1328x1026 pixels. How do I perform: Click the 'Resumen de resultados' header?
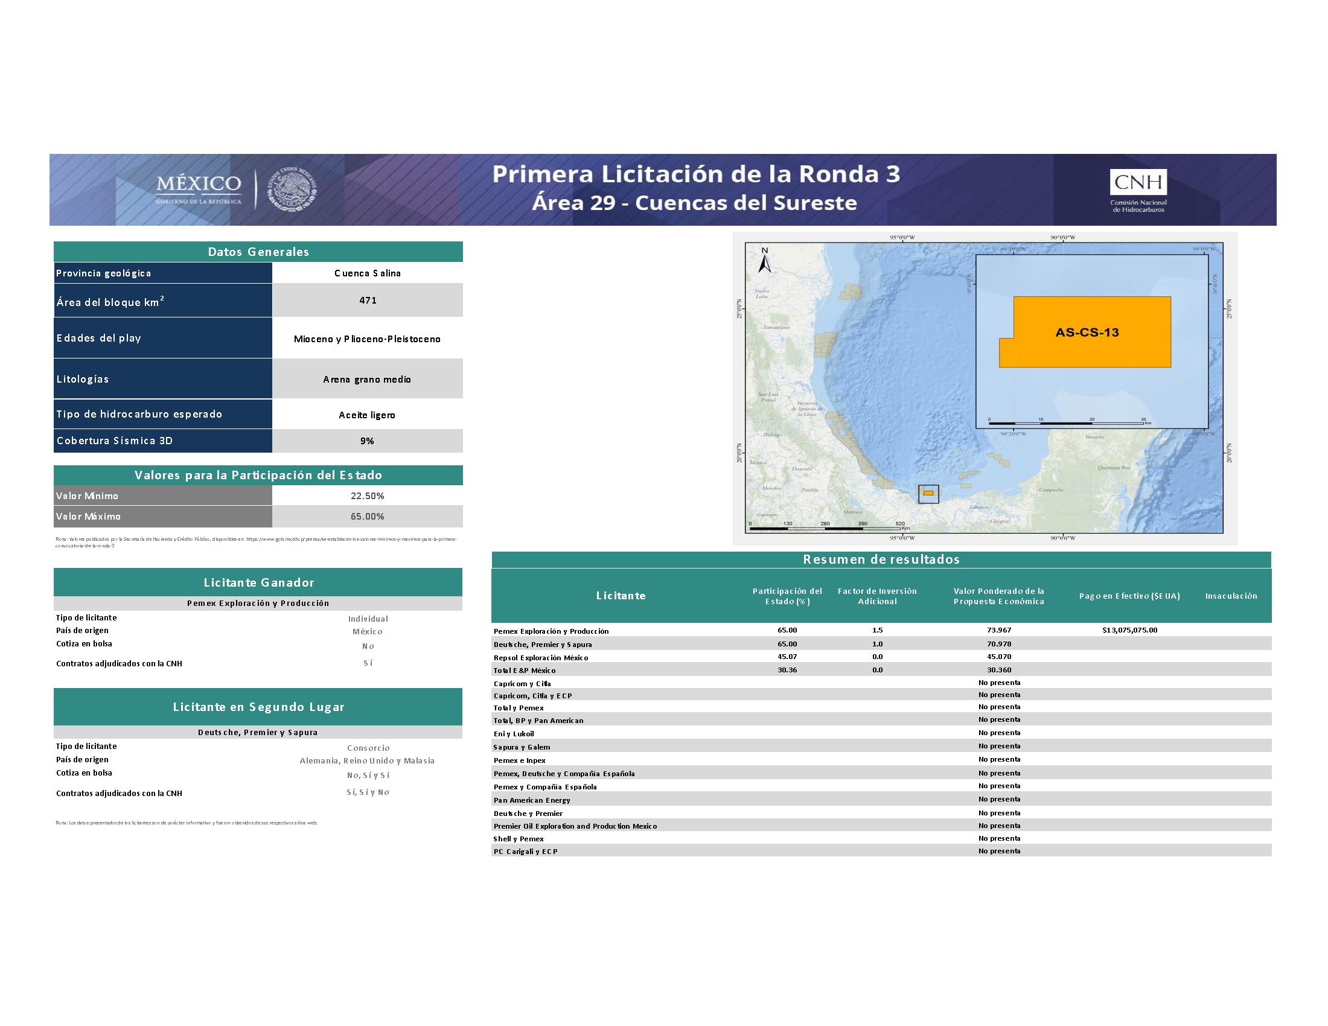pos(881,559)
